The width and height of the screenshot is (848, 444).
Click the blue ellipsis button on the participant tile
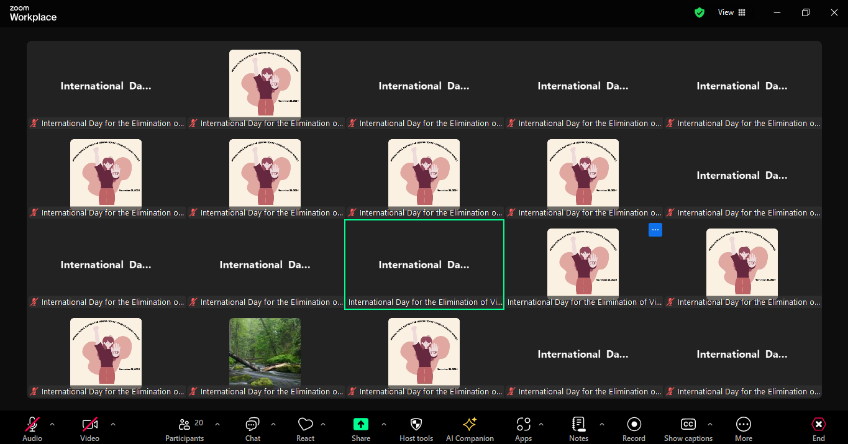click(x=655, y=230)
